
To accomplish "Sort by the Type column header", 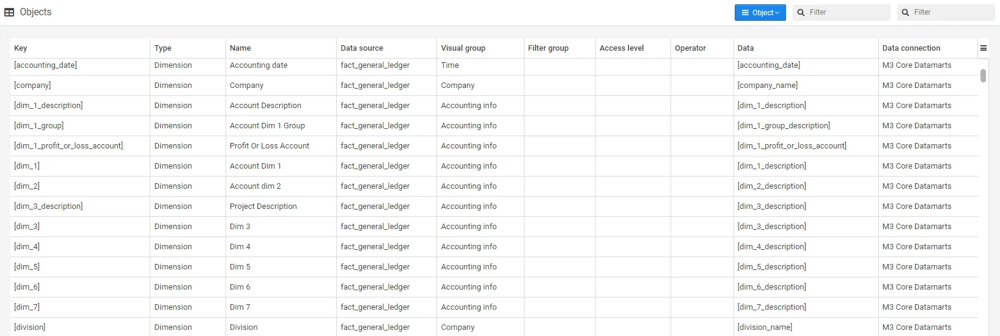I will click(163, 48).
